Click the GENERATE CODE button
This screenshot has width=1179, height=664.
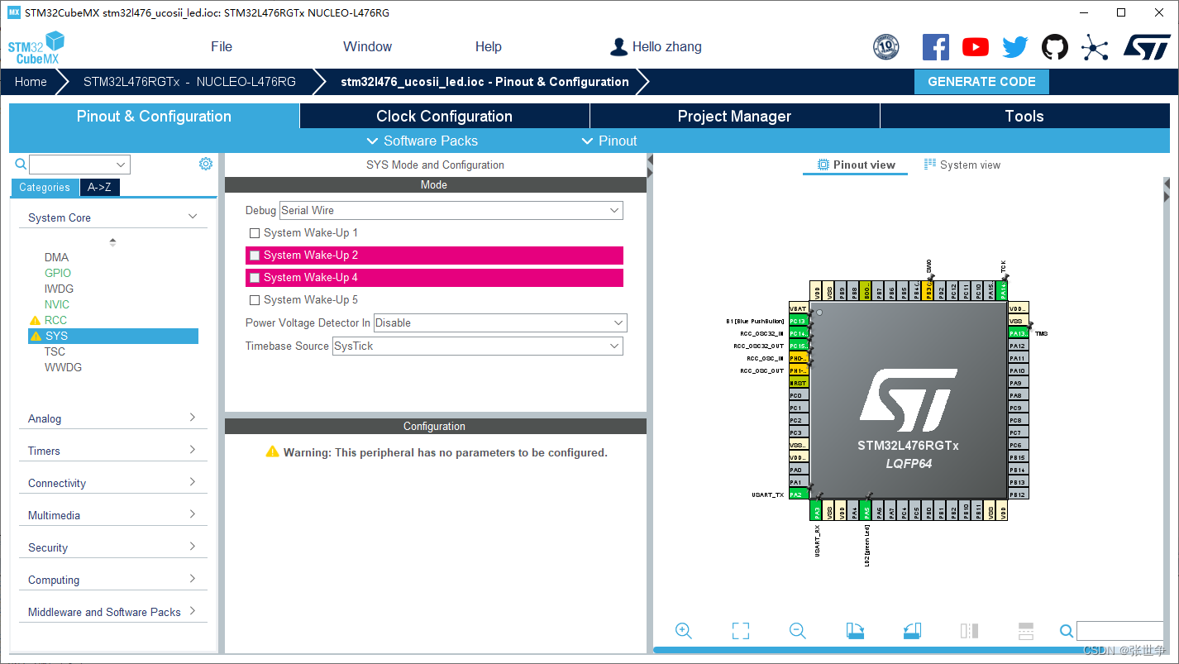point(981,82)
